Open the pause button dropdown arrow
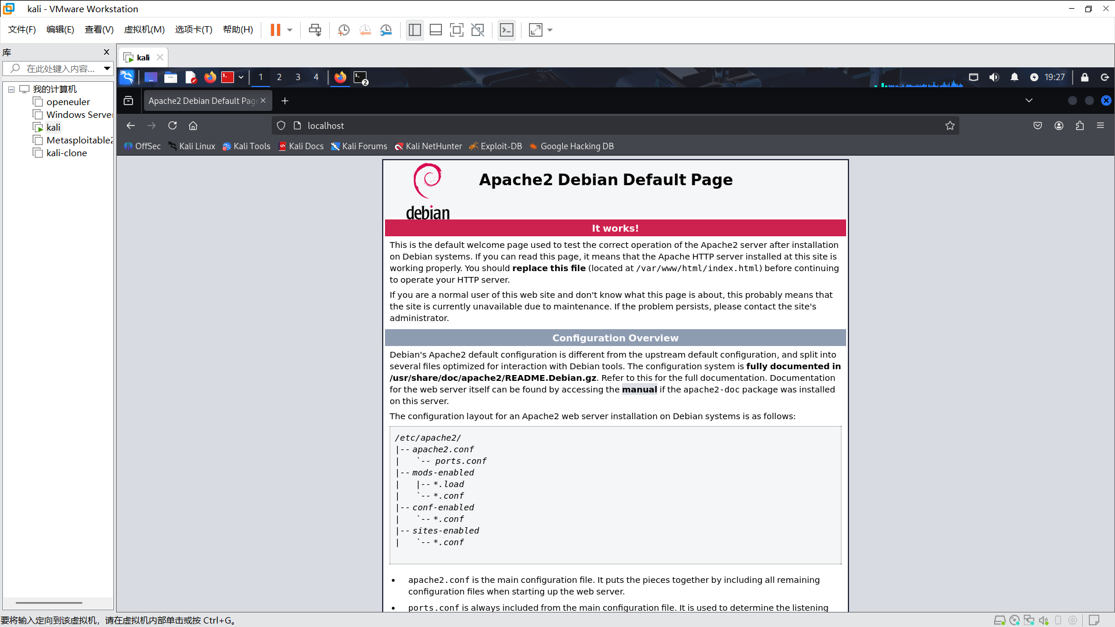 (x=290, y=30)
